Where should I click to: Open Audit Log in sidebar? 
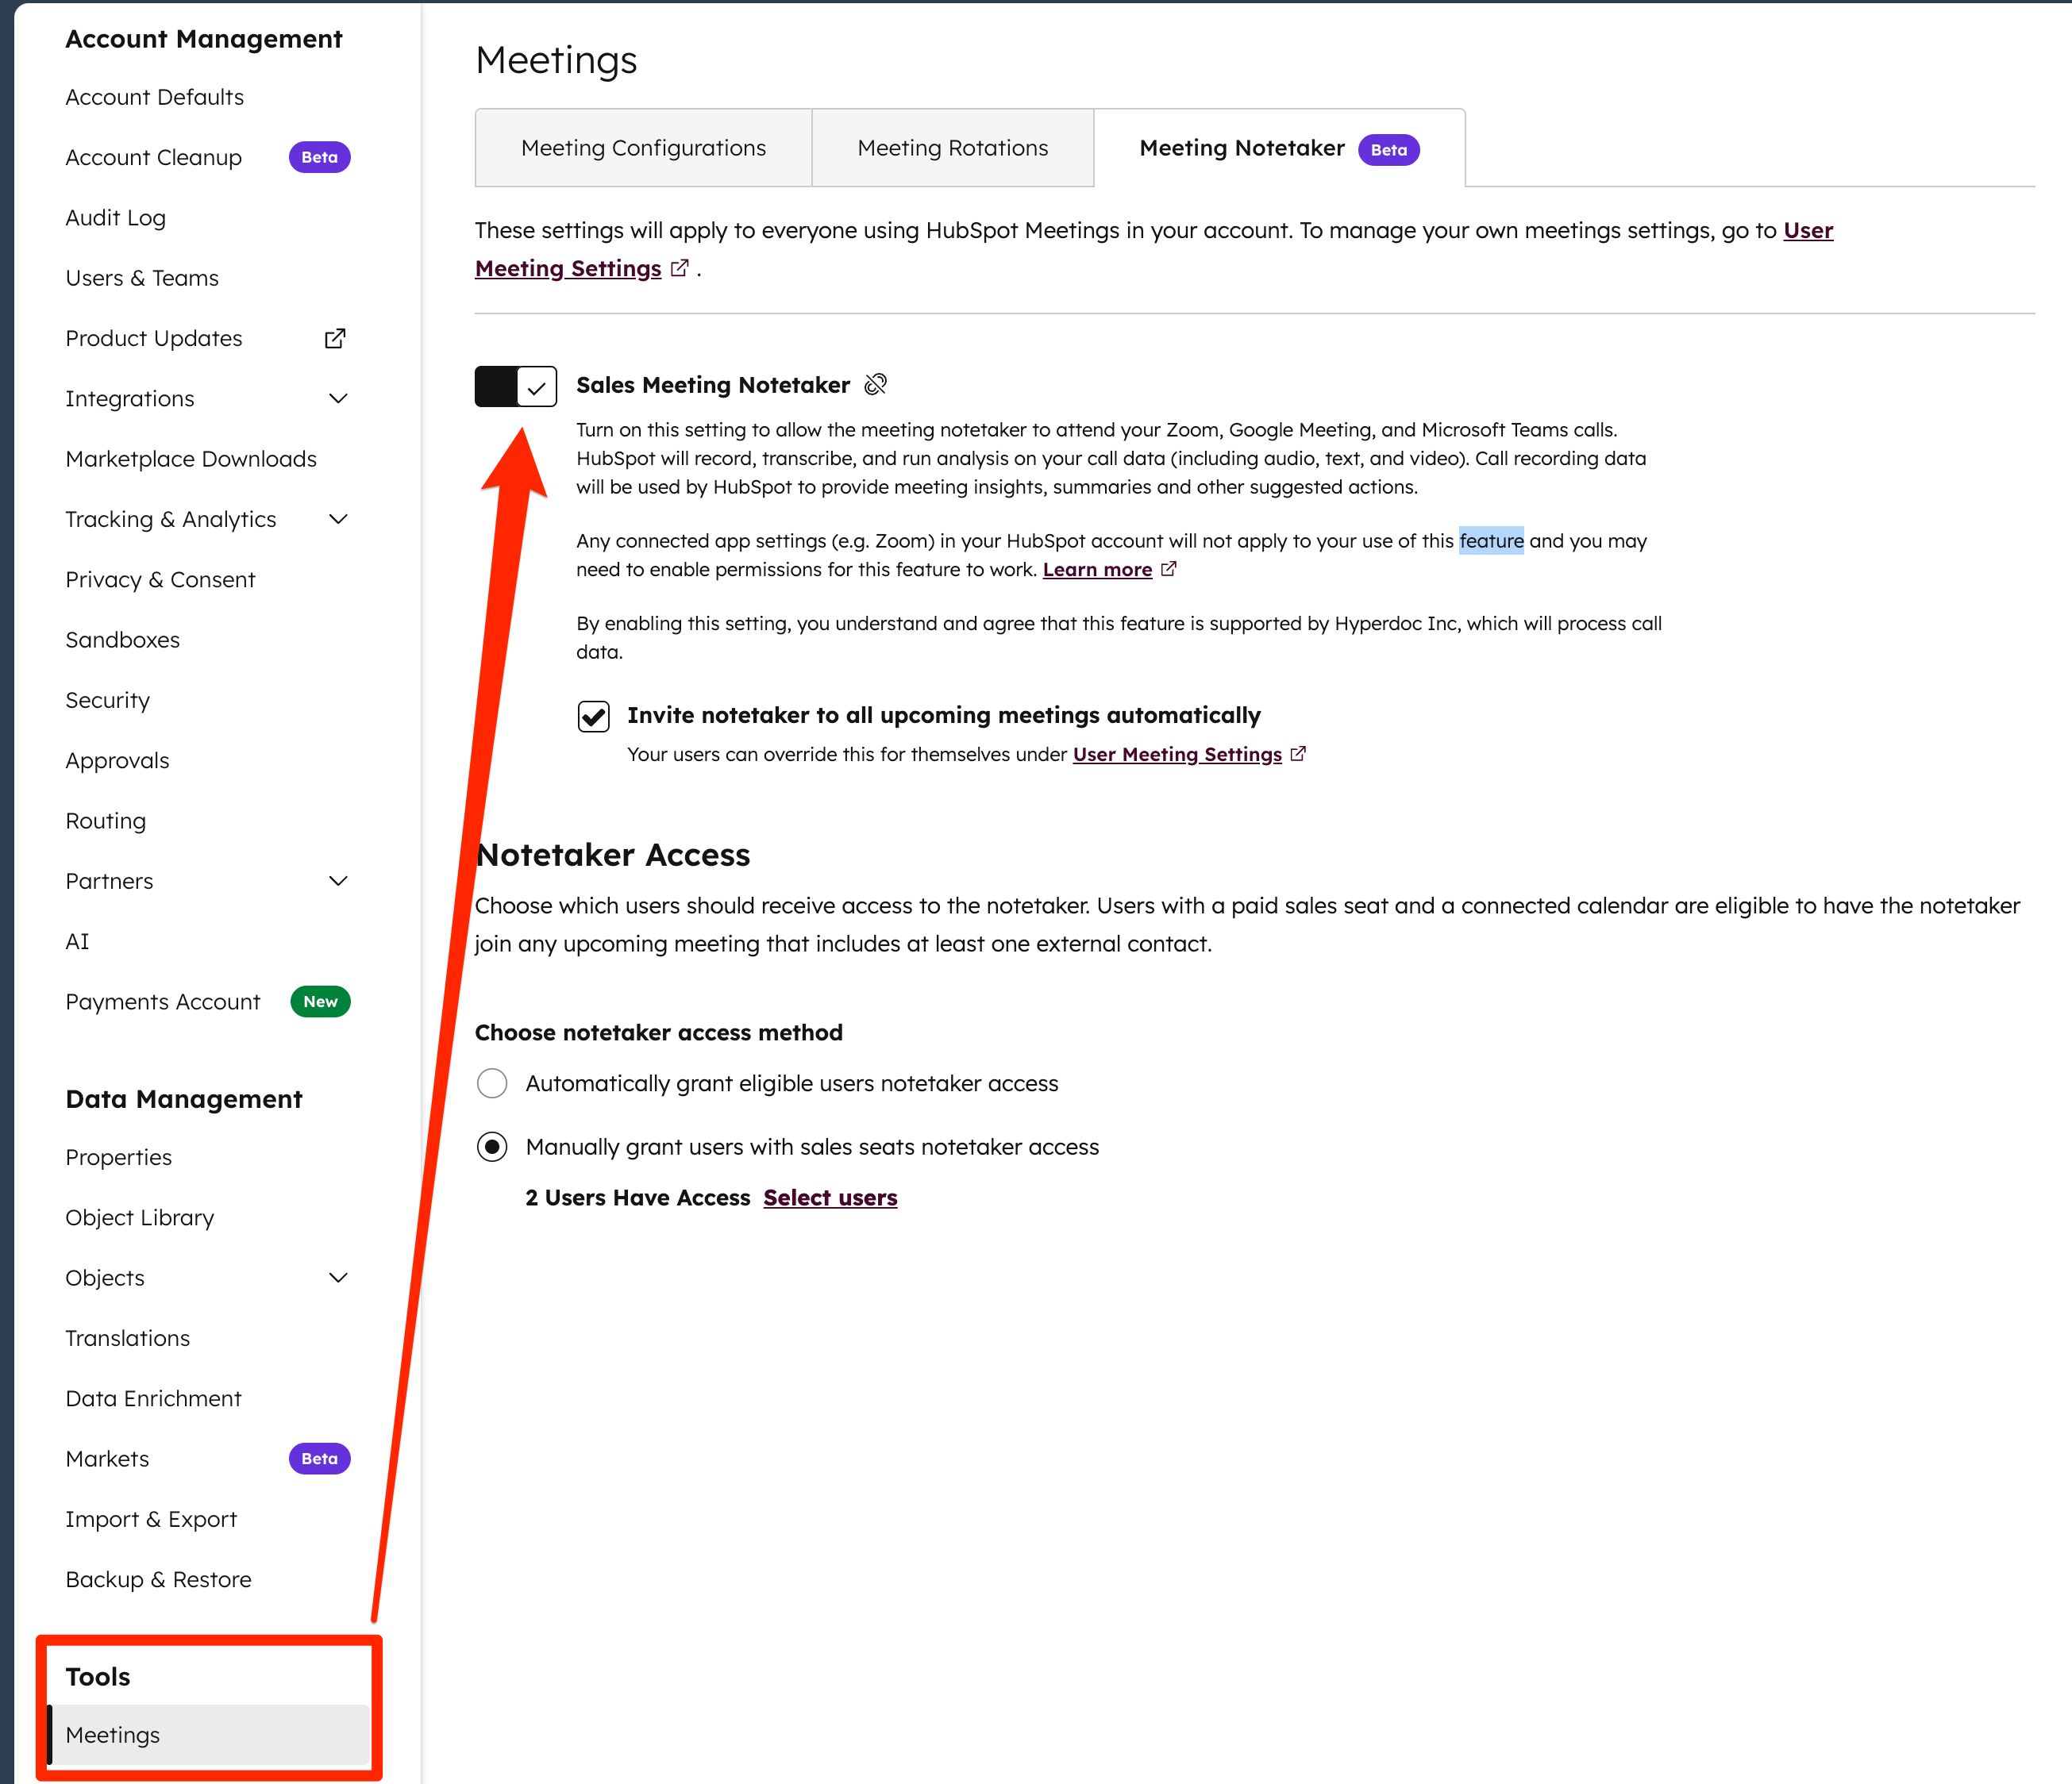point(116,218)
